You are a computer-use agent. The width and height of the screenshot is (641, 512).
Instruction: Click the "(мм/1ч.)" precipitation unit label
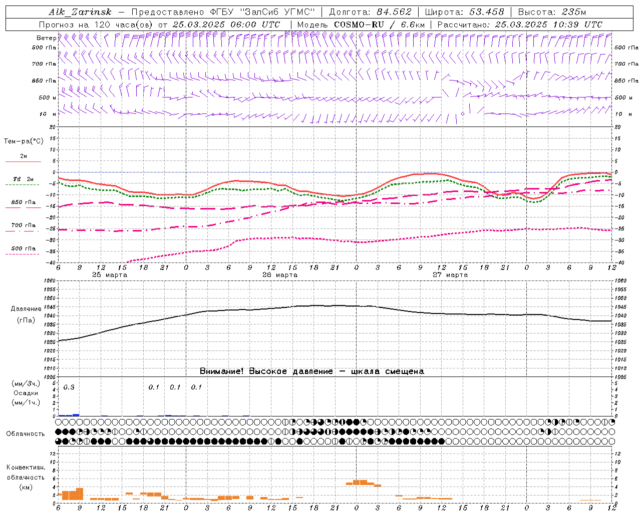[x=26, y=402]
